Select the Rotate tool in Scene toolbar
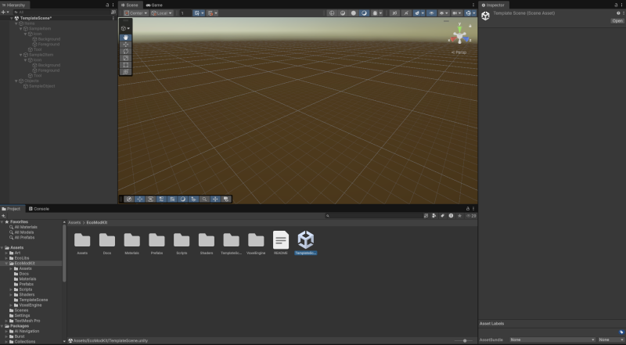The height and width of the screenshot is (345, 626). pyautogui.click(x=126, y=51)
